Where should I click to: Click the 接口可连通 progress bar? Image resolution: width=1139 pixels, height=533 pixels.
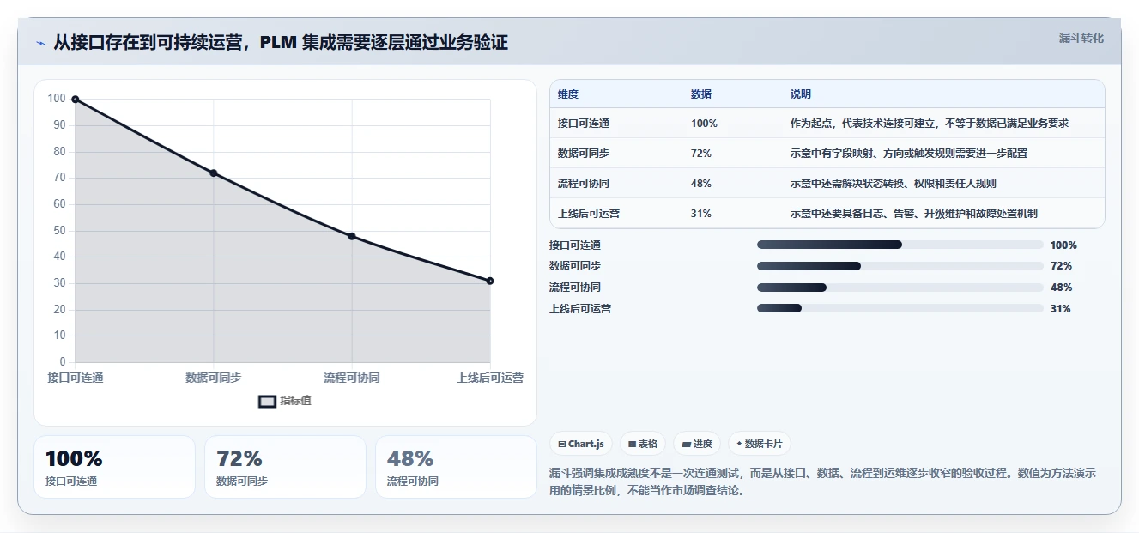900,245
